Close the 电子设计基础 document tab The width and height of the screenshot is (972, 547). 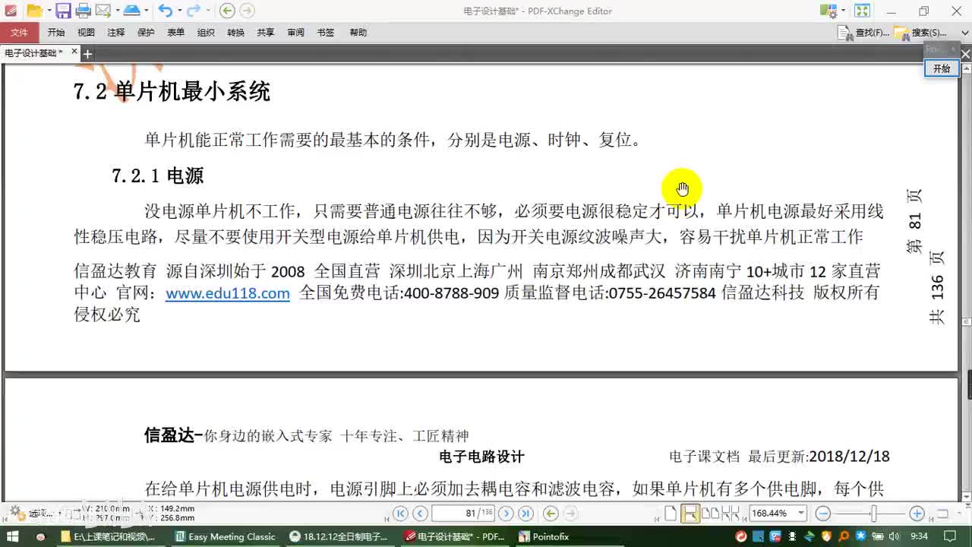pyautogui.click(x=74, y=52)
